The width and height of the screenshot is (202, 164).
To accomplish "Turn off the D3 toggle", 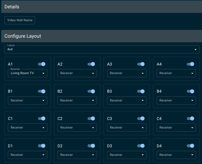I will pyautogui.click(x=141, y=146).
